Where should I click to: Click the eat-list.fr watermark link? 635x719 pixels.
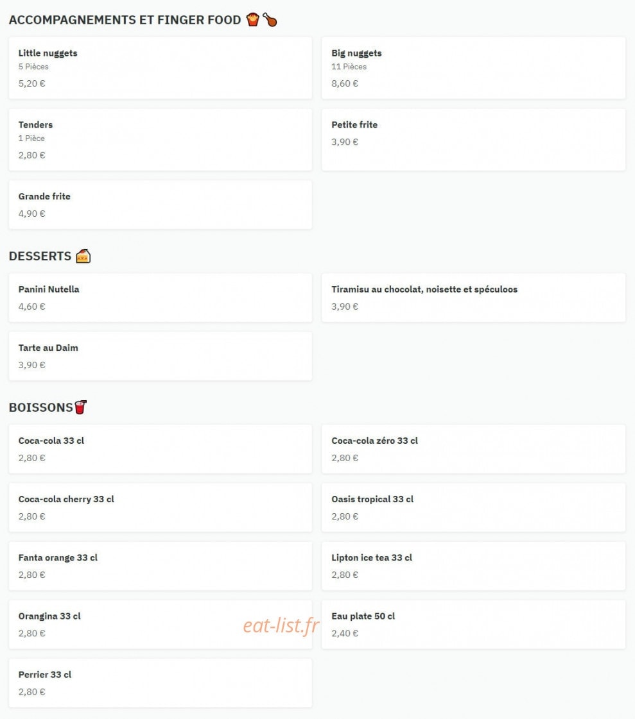point(281,625)
